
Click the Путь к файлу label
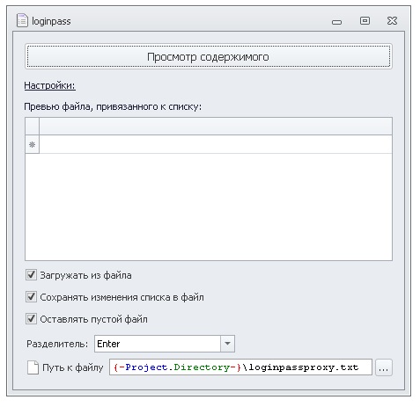click(x=73, y=367)
